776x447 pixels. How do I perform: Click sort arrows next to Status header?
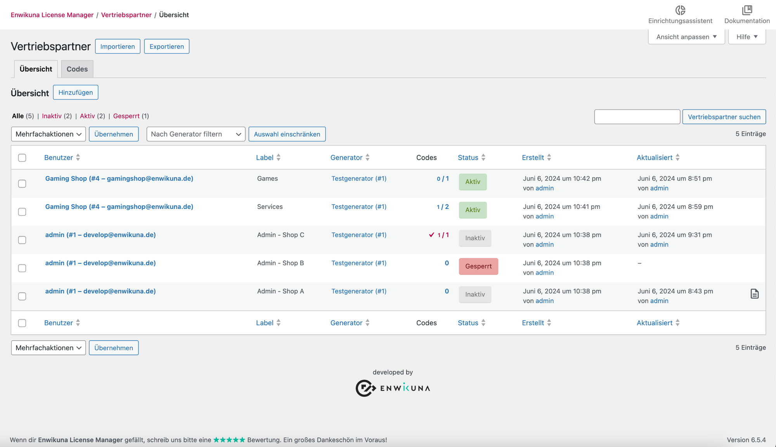(483, 158)
